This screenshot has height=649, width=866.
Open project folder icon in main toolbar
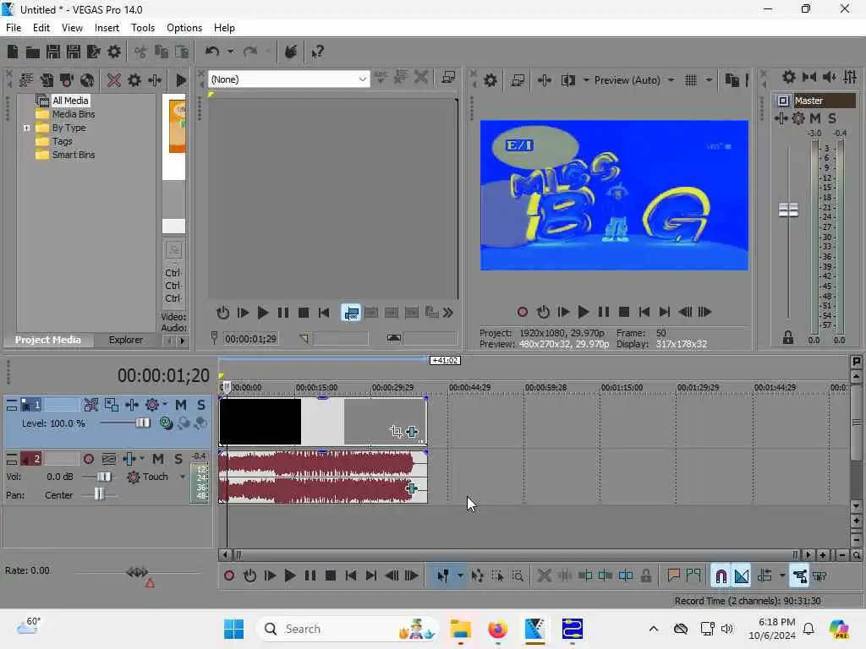pyautogui.click(x=33, y=52)
